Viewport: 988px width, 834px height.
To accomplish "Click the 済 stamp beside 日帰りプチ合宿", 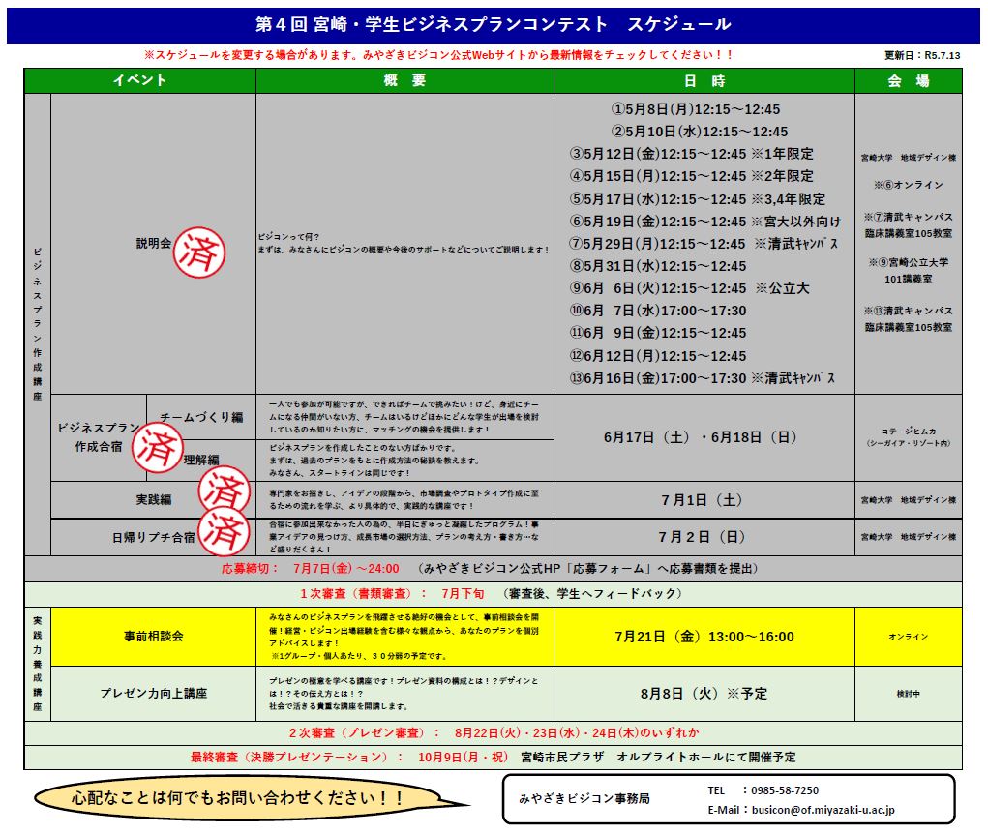I will point(225,531).
